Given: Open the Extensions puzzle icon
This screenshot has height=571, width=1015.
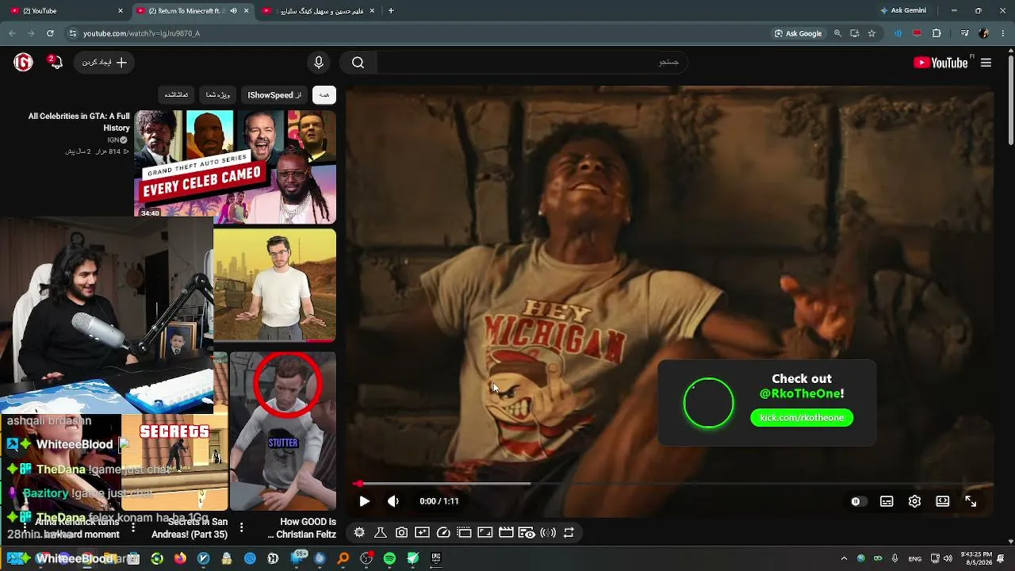Looking at the screenshot, I should click(936, 33).
